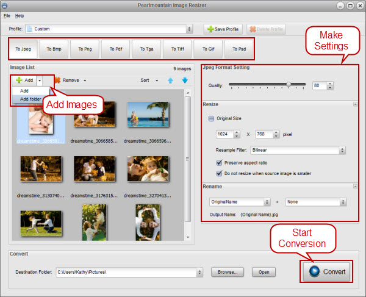The height and width of the screenshot is (297, 366).
Task: Click the Save Profile button
Action: click(223, 29)
